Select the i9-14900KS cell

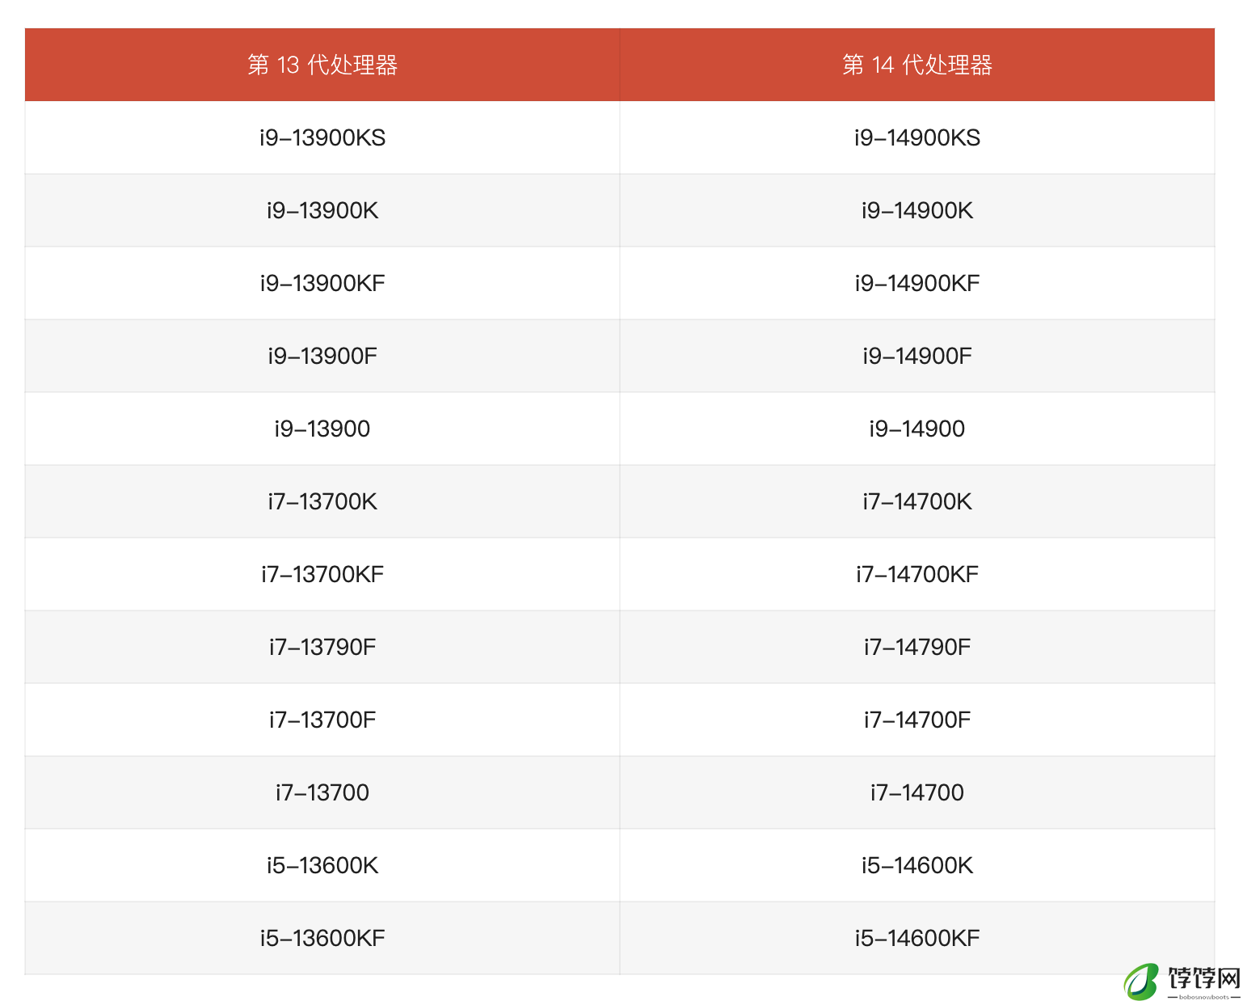[x=917, y=137]
